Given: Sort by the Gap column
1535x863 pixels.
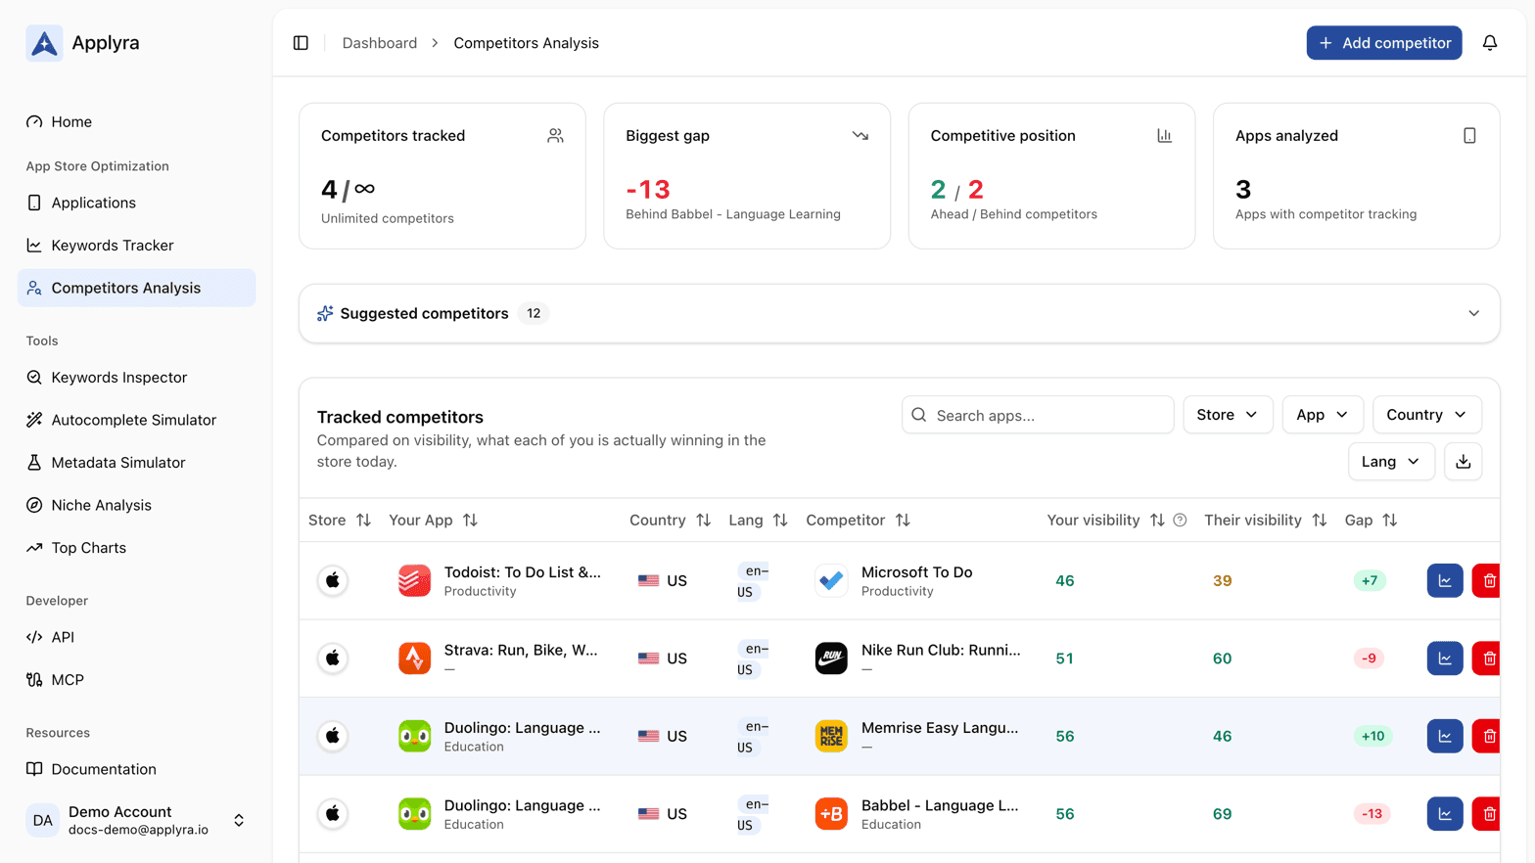Looking at the screenshot, I should tap(1371, 521).
